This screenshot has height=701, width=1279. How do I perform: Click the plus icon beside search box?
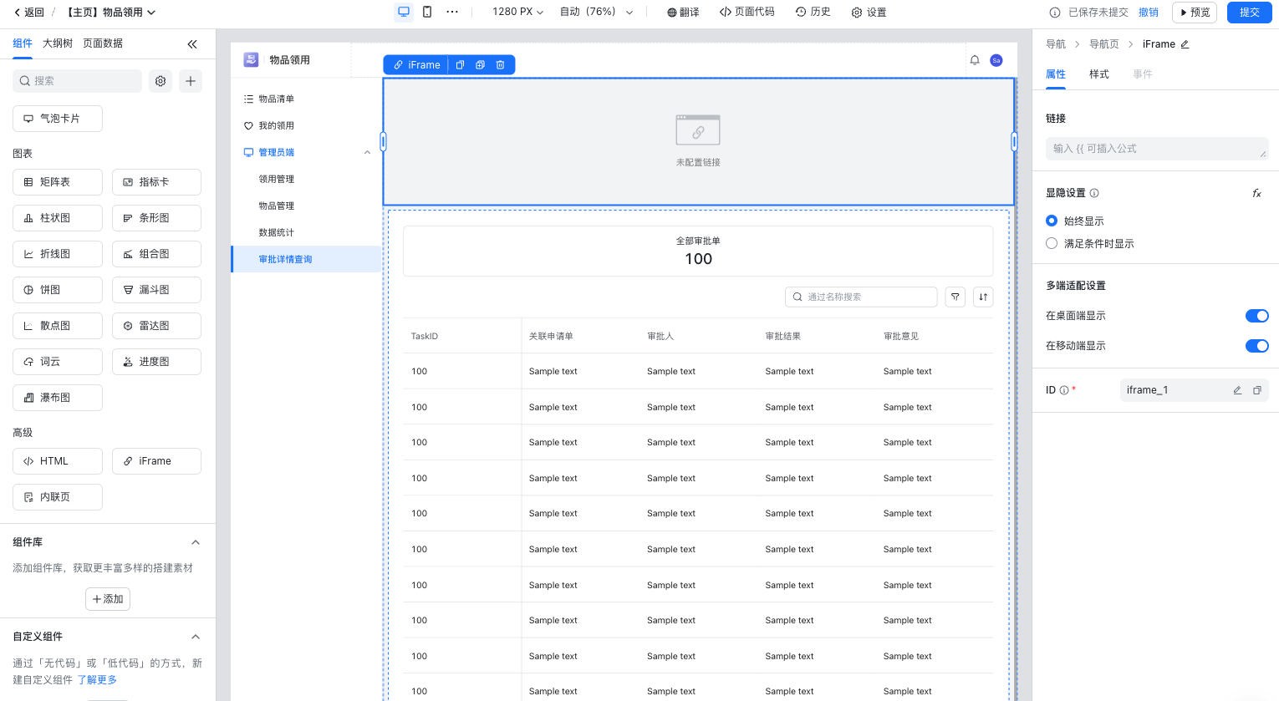point(191,81)
